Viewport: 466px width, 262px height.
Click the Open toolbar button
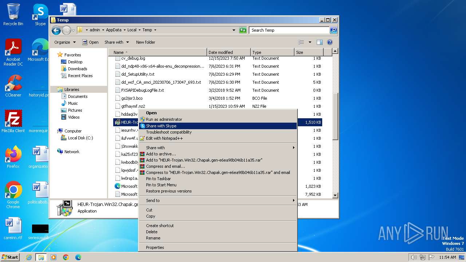90,42
